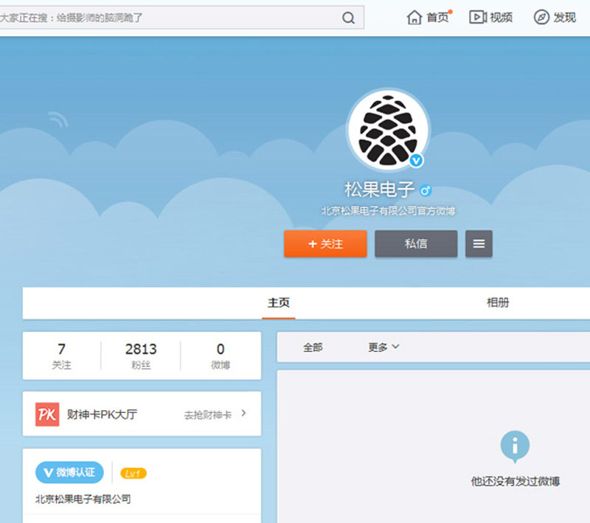
Task: Switch to the 主页 tab
Action: 279,302
